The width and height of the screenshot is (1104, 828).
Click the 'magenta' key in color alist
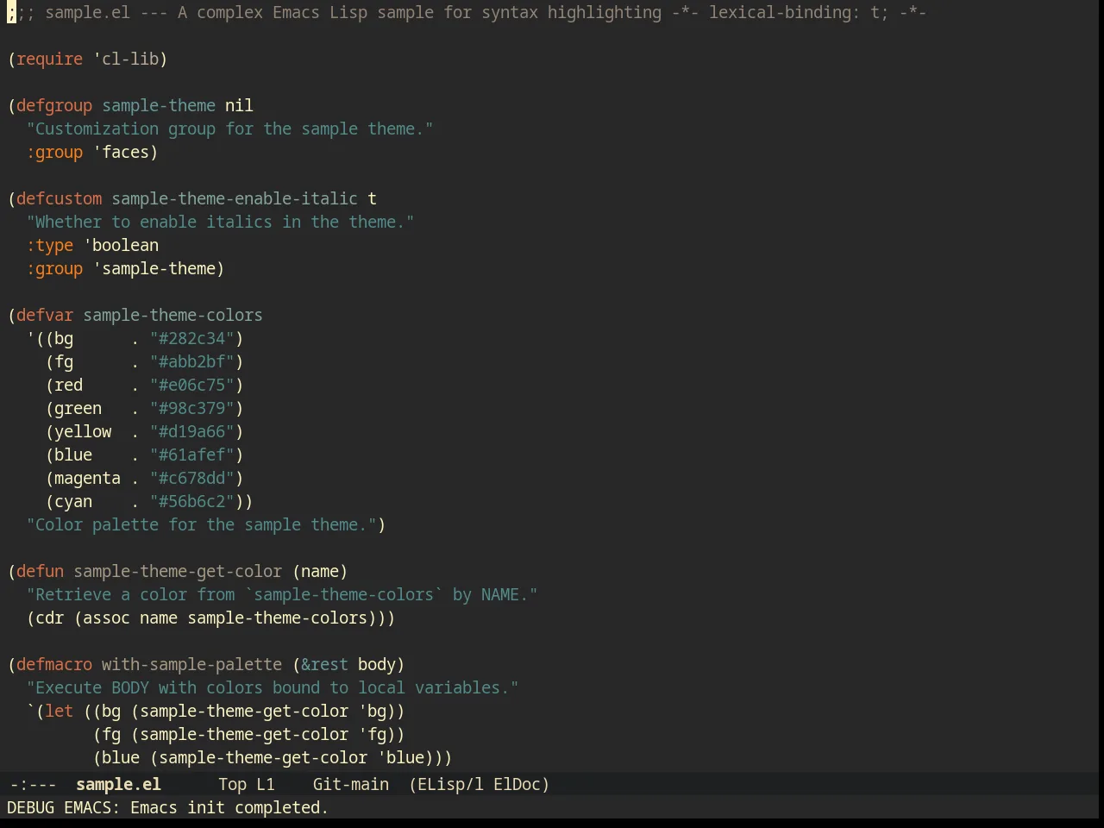87,478
